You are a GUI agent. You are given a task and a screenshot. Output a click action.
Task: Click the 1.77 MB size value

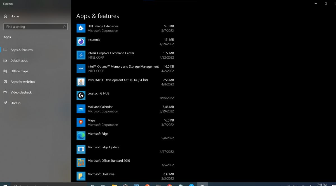[169, 53]
